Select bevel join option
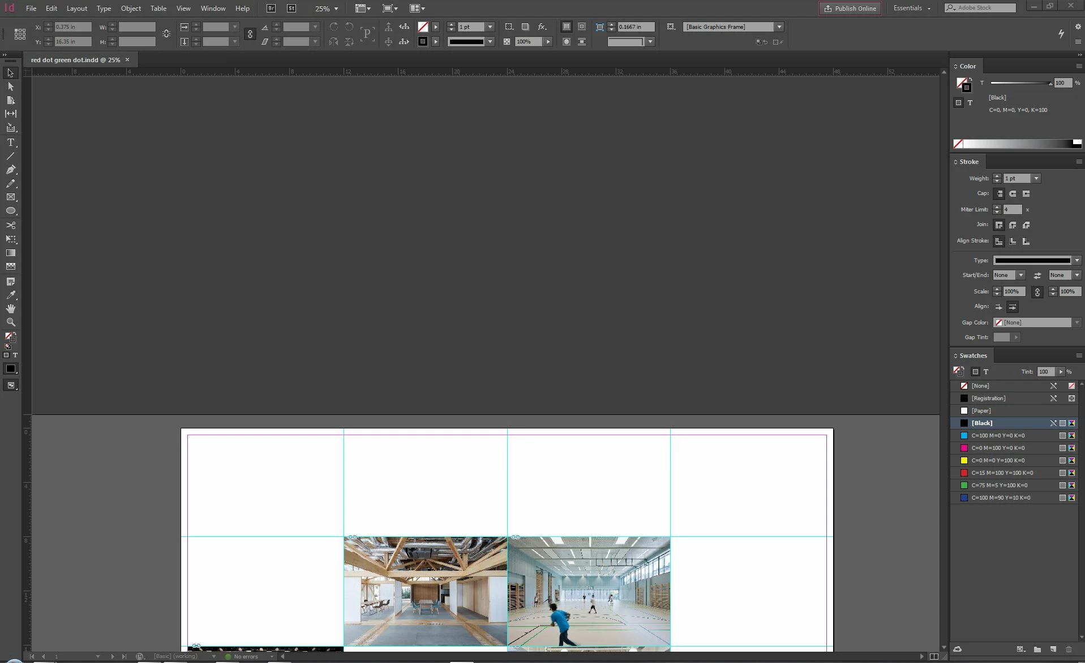Screen dimensions: 1085x663 click(1026, 225)
